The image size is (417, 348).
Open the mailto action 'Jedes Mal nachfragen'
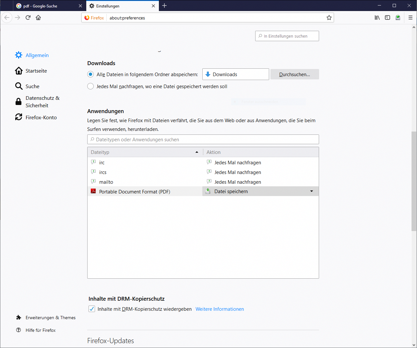[238, 182]
